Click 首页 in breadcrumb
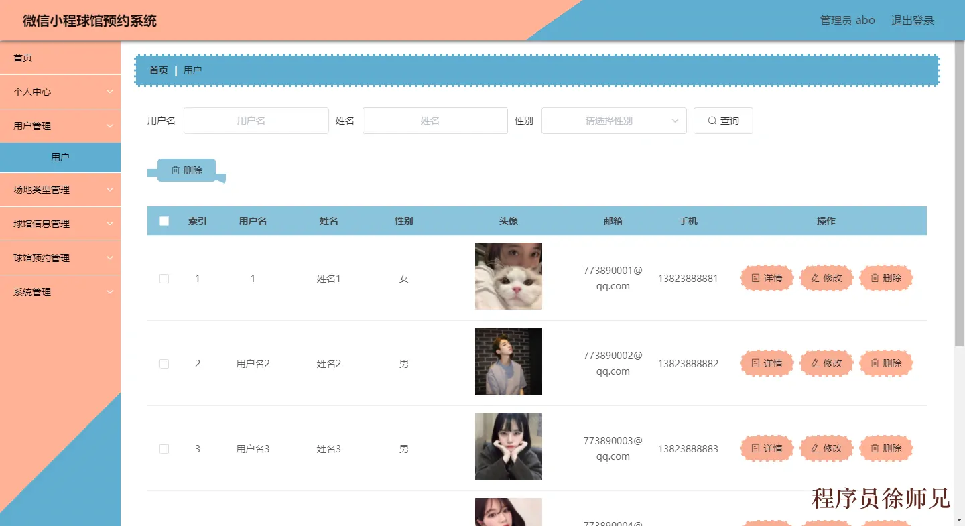 [159, 70]
